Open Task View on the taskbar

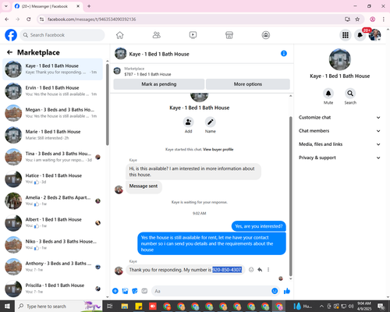110,306
